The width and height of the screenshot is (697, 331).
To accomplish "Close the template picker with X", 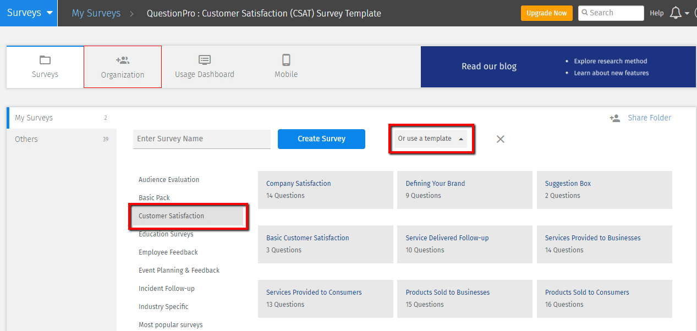I will pyautogui.click(x=500, y=139).
